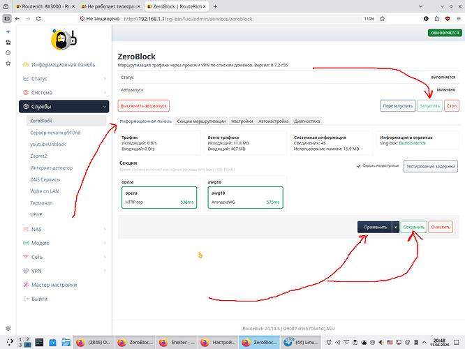Select the awg10 AmneziaWG section card
The height and width of the screenshot is (349, 465).
(245, 198)
